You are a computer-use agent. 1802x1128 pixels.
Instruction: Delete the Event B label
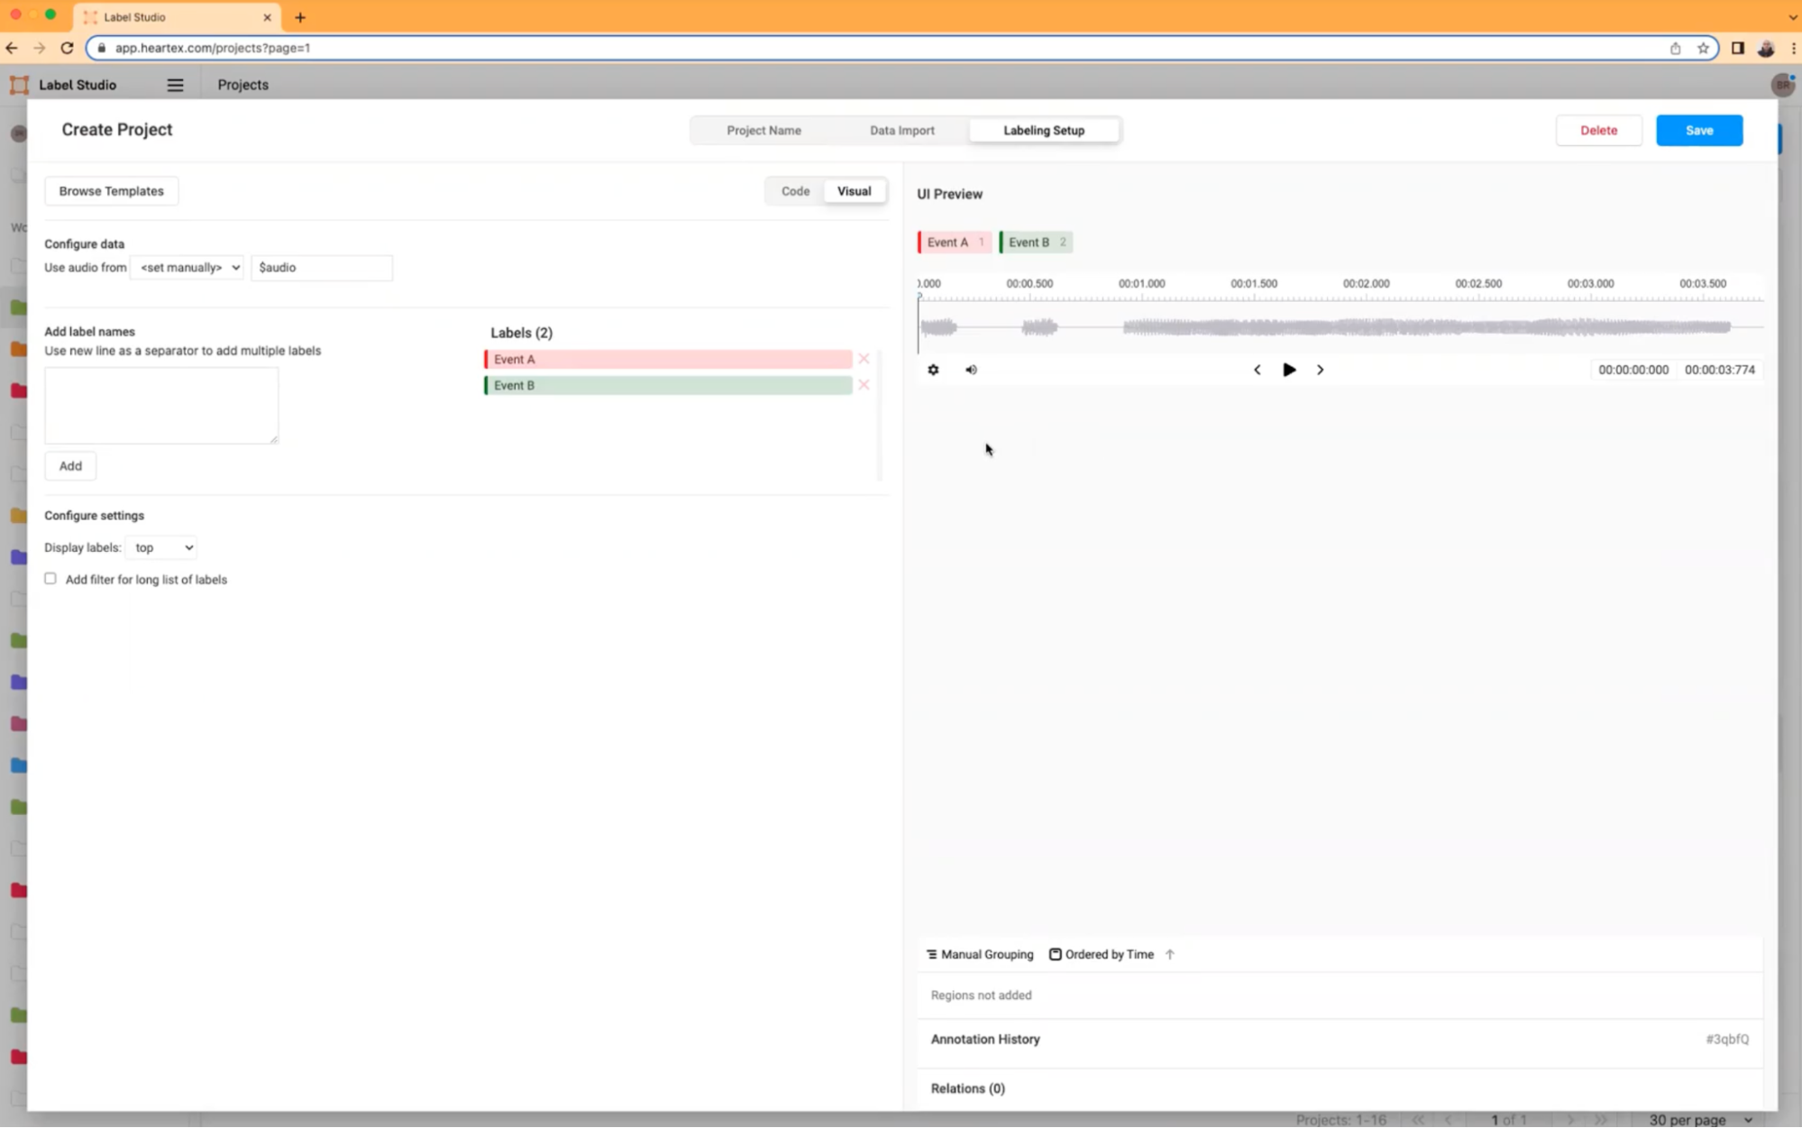864,385
